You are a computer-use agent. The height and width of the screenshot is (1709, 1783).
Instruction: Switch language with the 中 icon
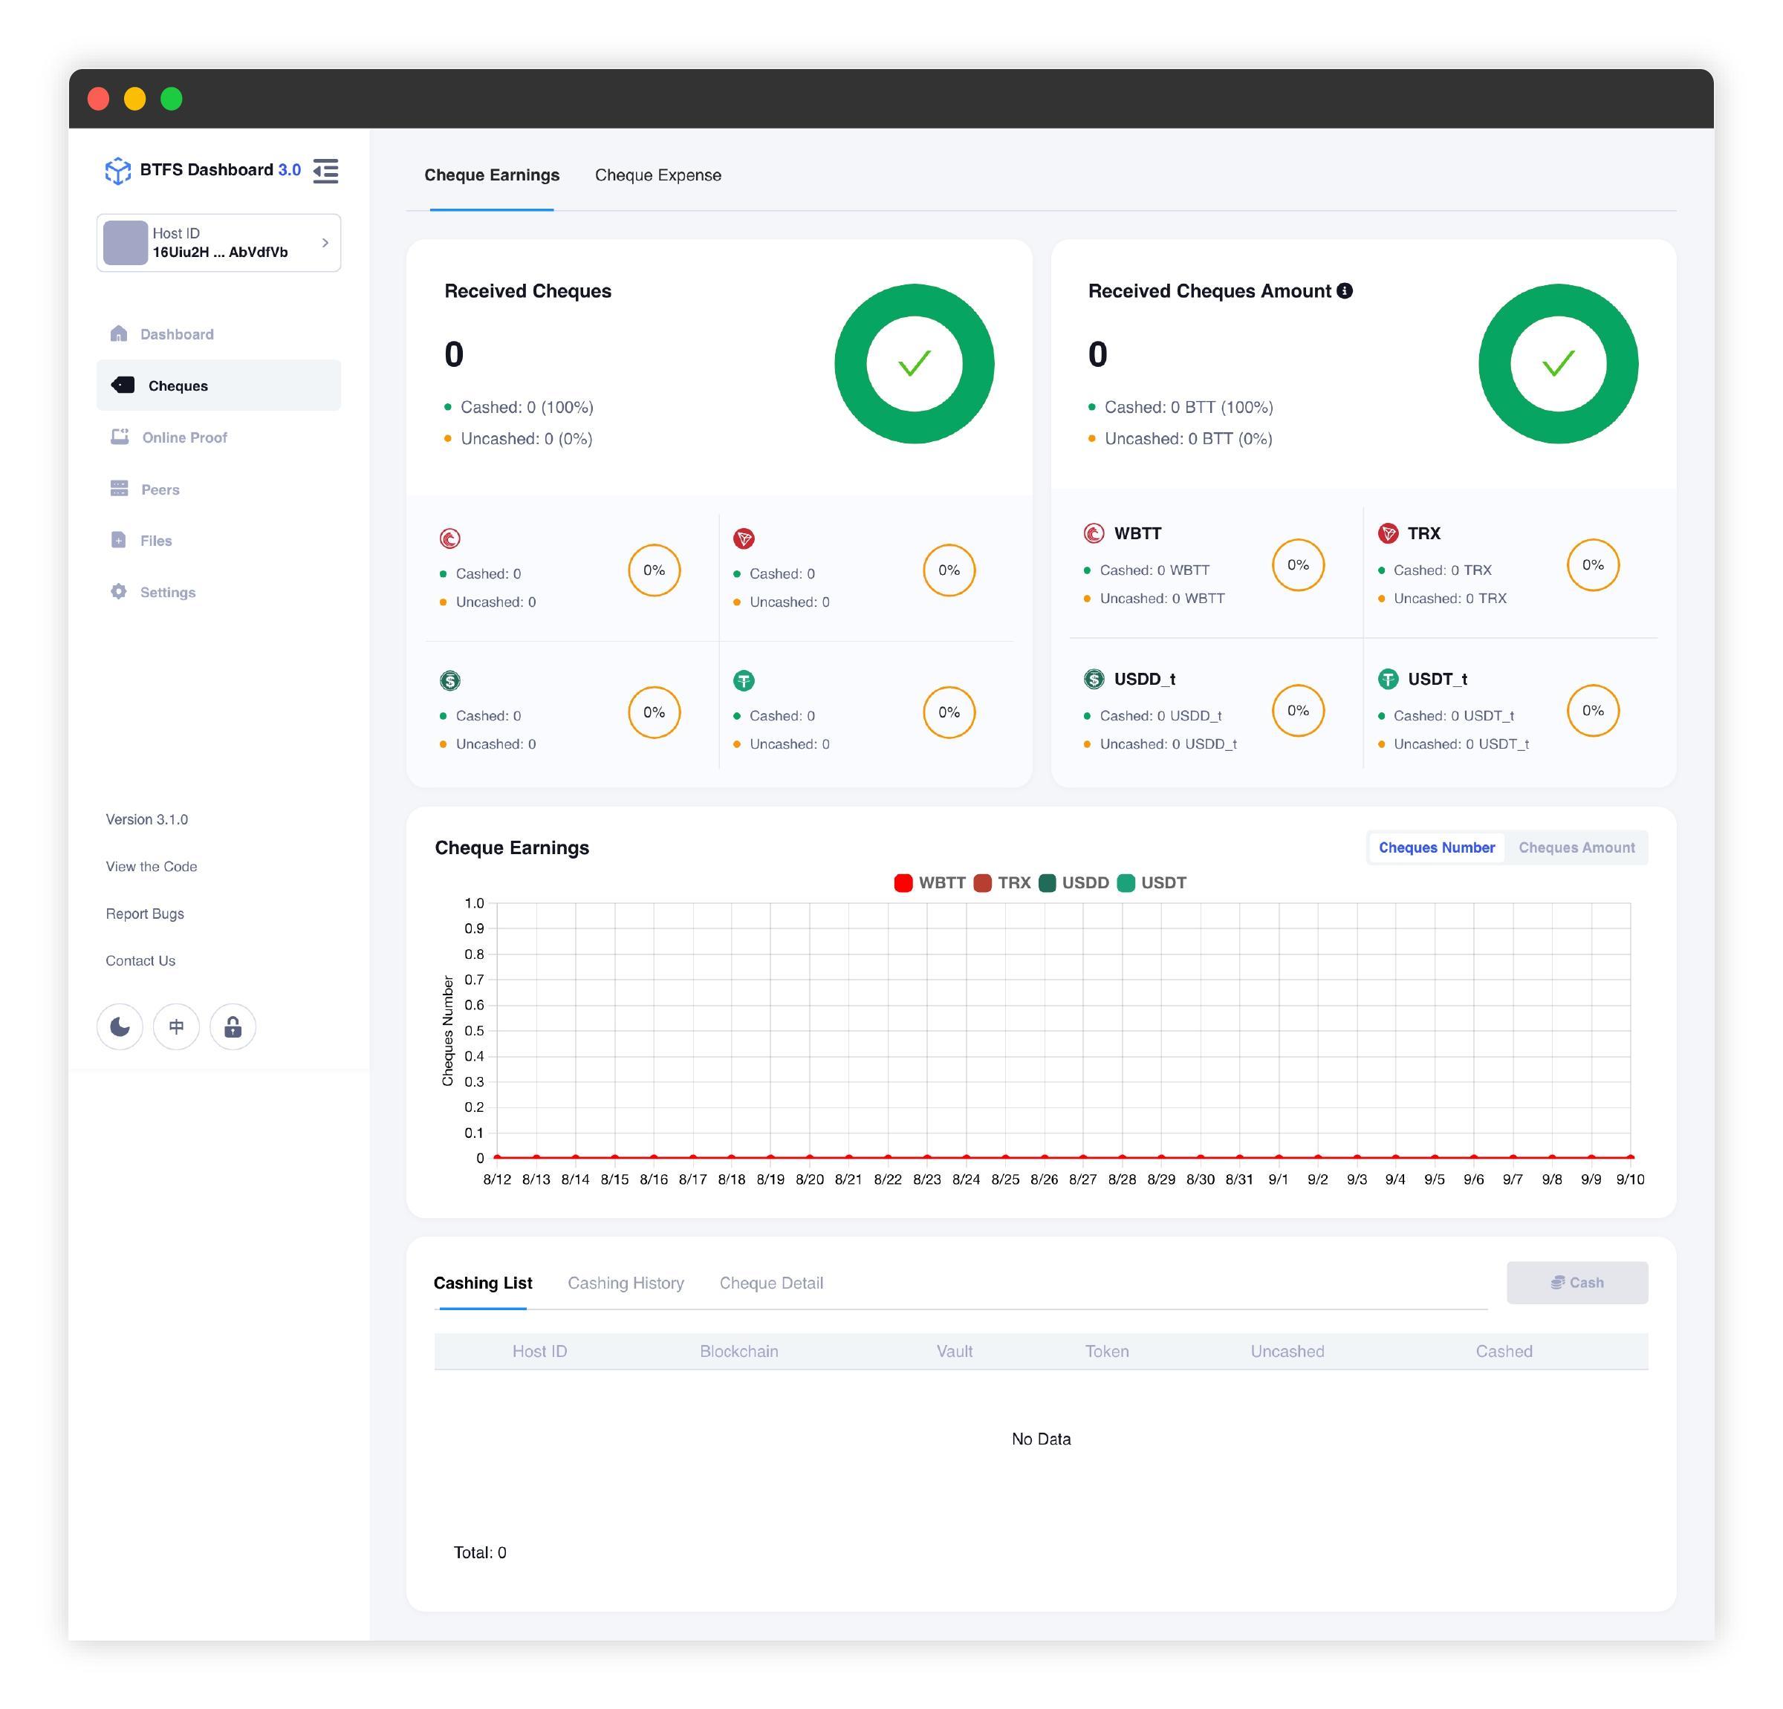(x=177, y=1027)
